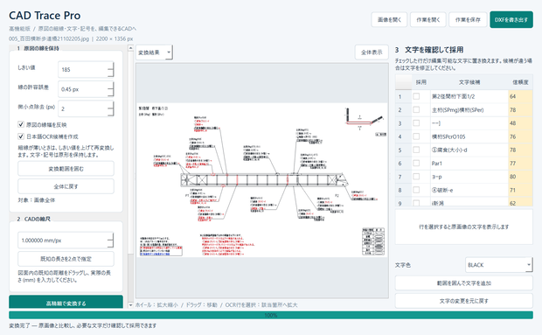Select the 主桁(SPmg)横桁(SPer) candidate cell
542x335 pixels.
[469, 110]
